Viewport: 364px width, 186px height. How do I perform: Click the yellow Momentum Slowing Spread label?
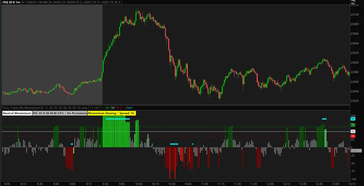tap(111, 113)
